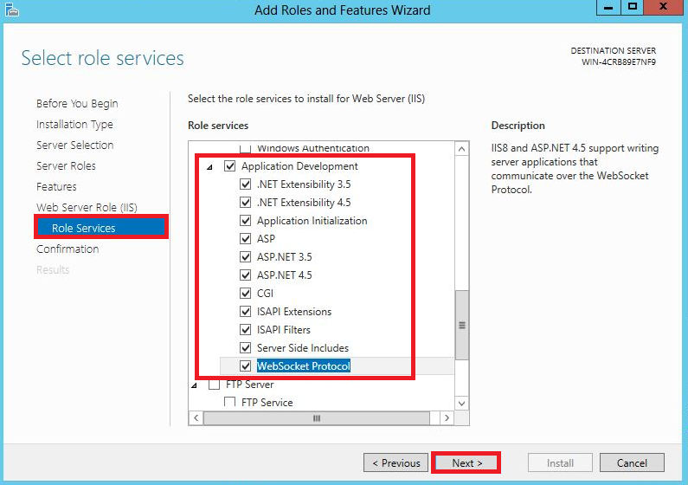
Task: Click the Previous button
Action: tap(395, 463)
